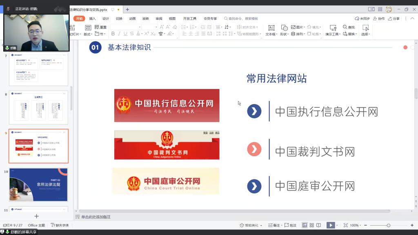The width and height of the screenshot is (418, 235).
Task: Click the 分享 share button
Action: tap(394, 18)
